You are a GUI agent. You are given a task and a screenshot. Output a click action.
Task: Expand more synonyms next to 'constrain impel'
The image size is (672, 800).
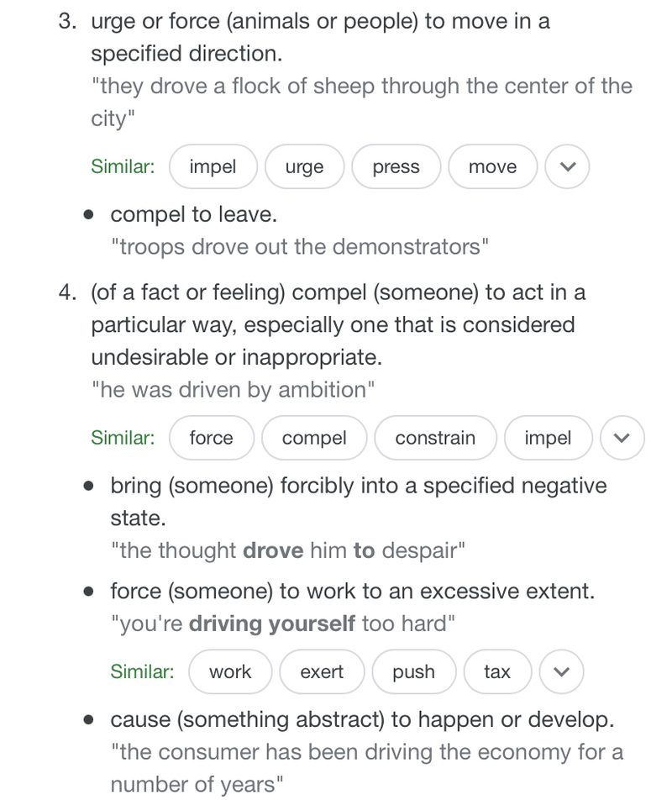622,438
